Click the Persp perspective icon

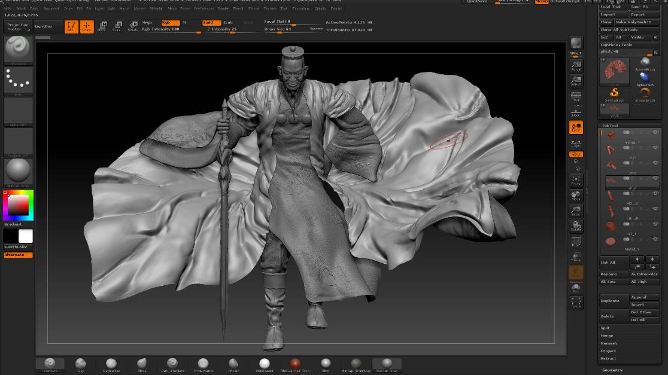pos(576,96)
